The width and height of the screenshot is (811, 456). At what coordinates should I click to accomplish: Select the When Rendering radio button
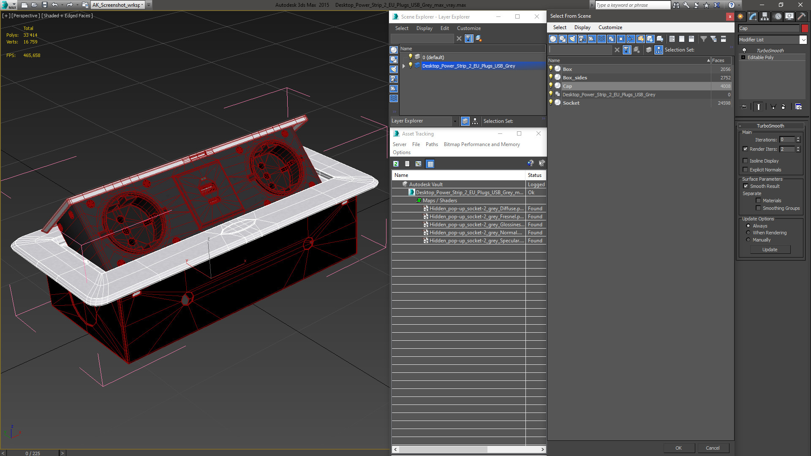coord(748,233)
